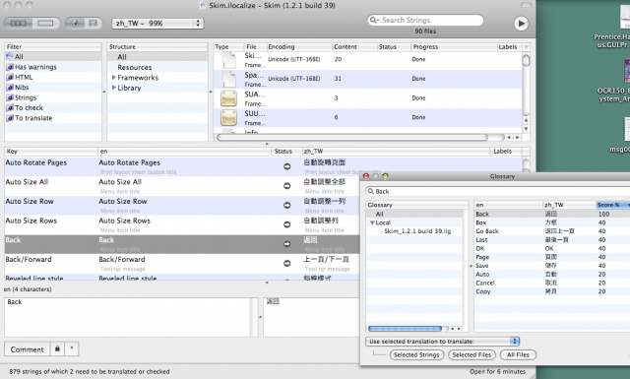The image size is (630, 379).
Task: Click status icon for Auto Size Row
Action: 286,205
